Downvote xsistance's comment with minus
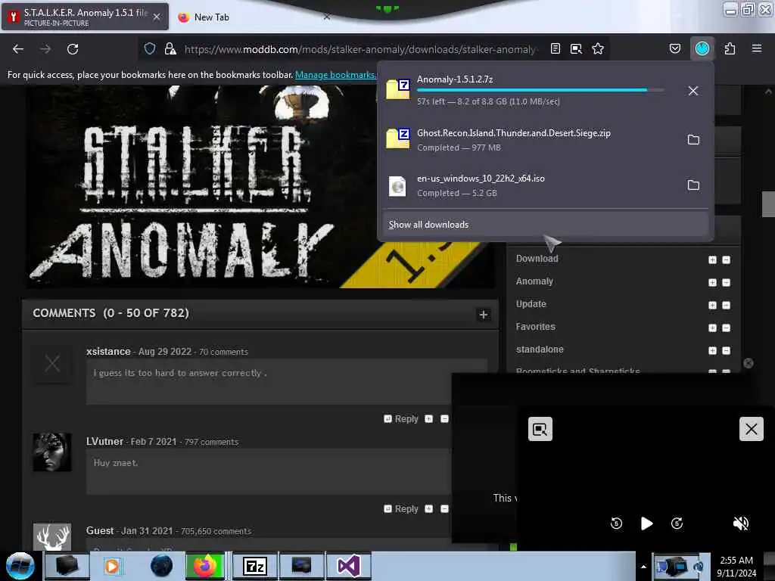This screenshot has height=581, width=775. click(444, 419)
